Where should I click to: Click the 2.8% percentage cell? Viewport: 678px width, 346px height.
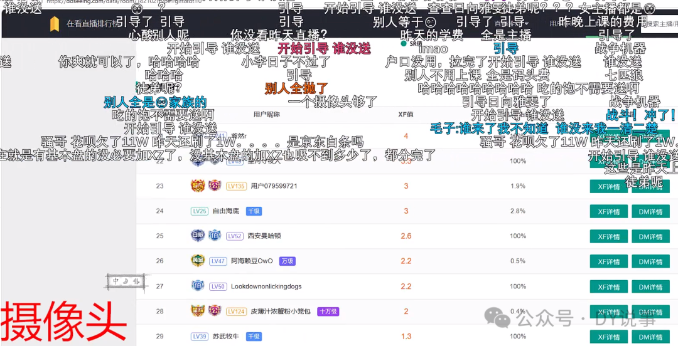click(518, 211)
